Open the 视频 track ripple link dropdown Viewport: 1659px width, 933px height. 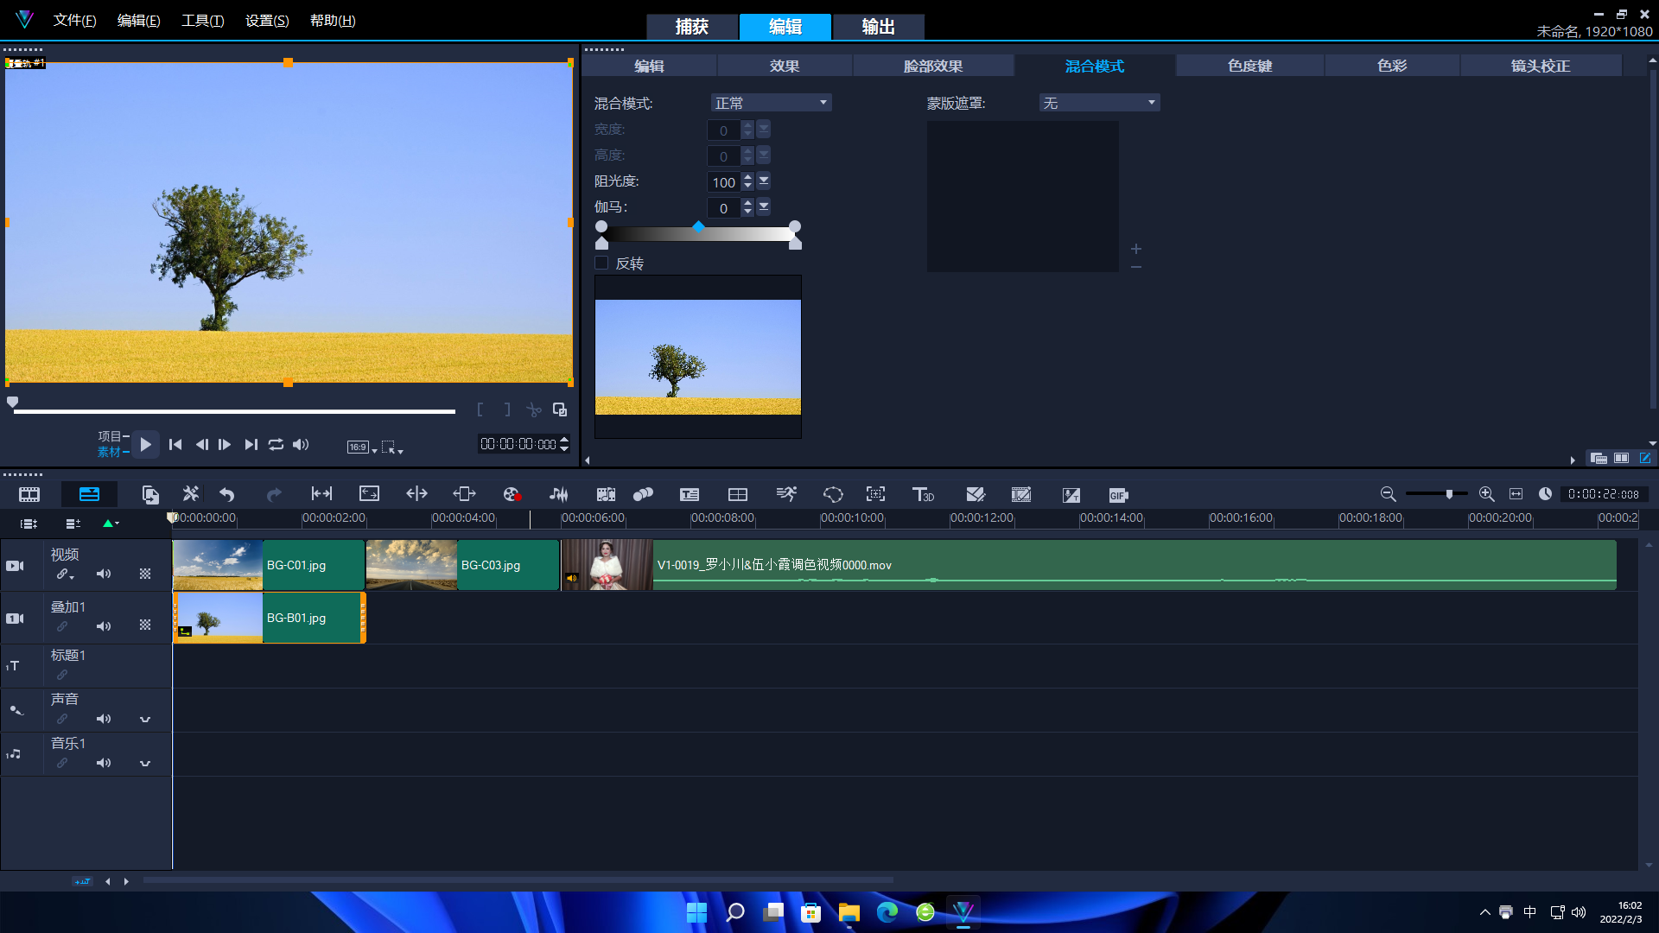pyautogui.click(x=66, y=574)
